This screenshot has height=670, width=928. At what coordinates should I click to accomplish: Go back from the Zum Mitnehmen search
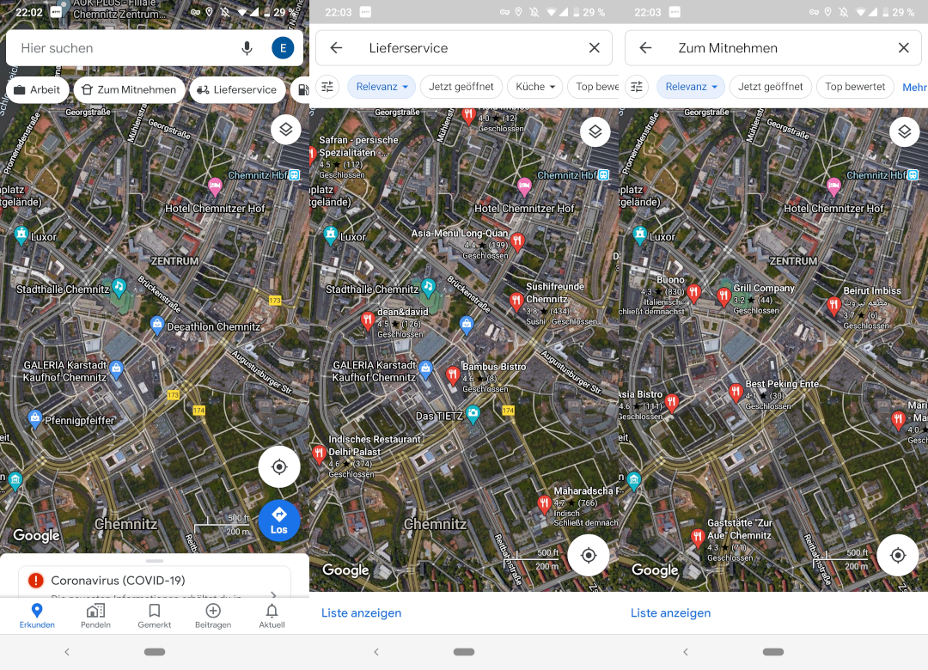coord(645,48)
